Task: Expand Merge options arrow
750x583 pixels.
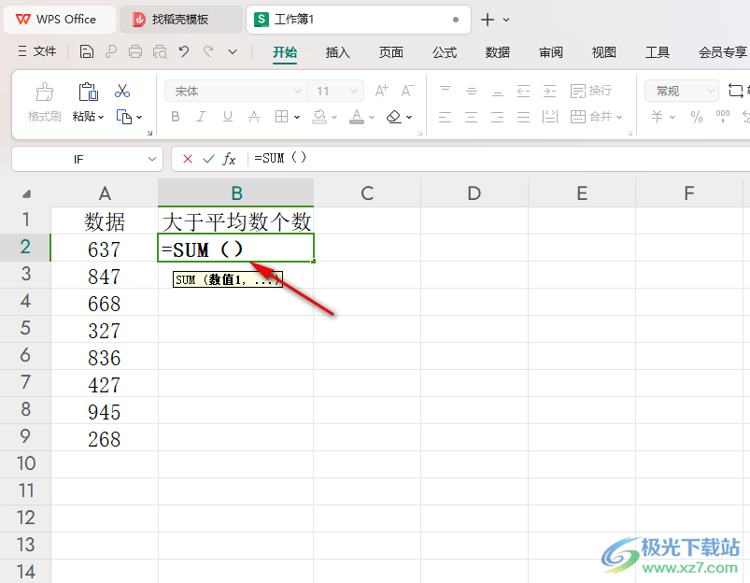Action: (x=619, y=117)
